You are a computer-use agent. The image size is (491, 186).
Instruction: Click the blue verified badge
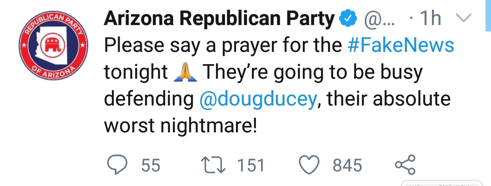click(x=348, y=19)
